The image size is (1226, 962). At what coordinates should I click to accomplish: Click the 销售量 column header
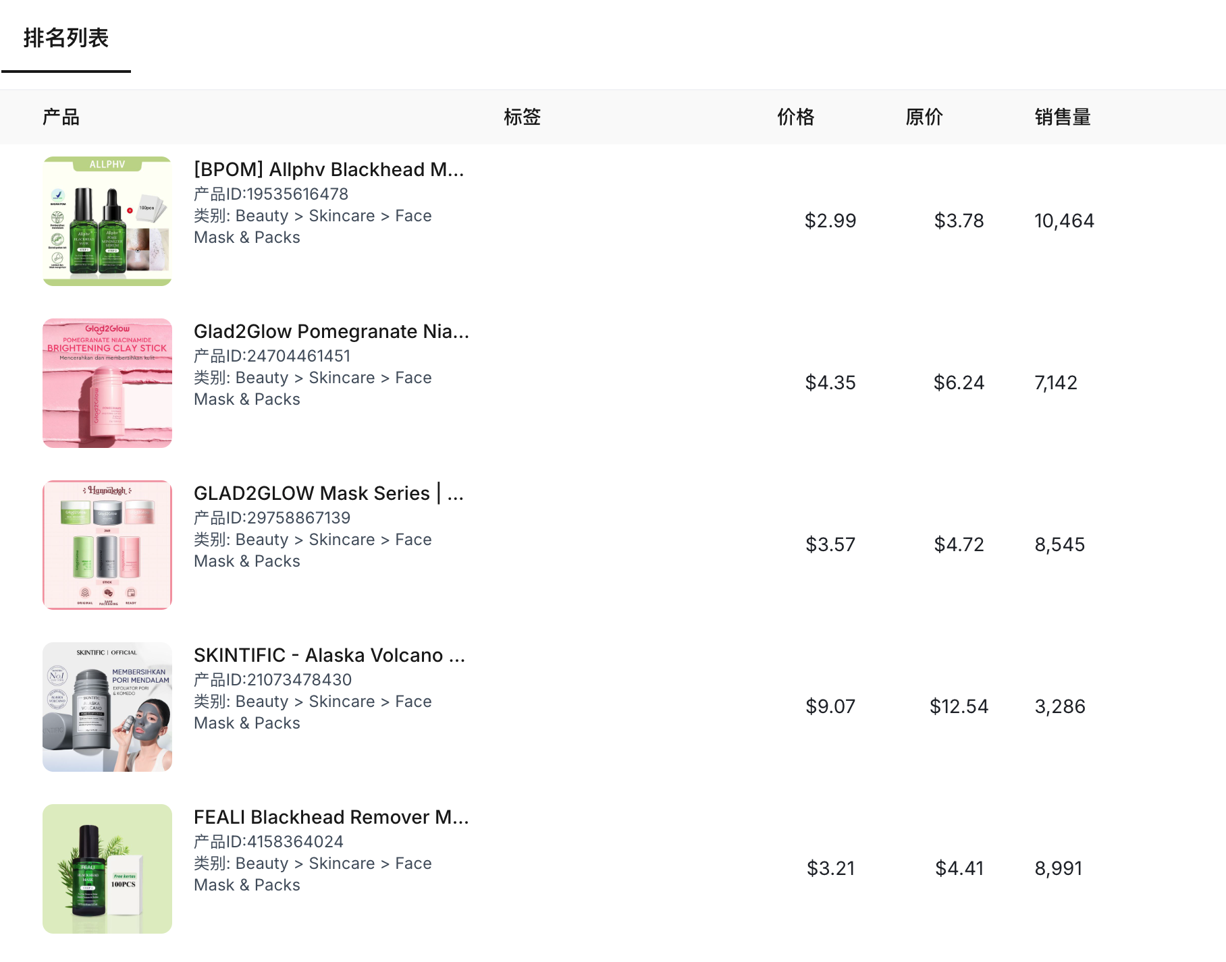click(1063, 117)
